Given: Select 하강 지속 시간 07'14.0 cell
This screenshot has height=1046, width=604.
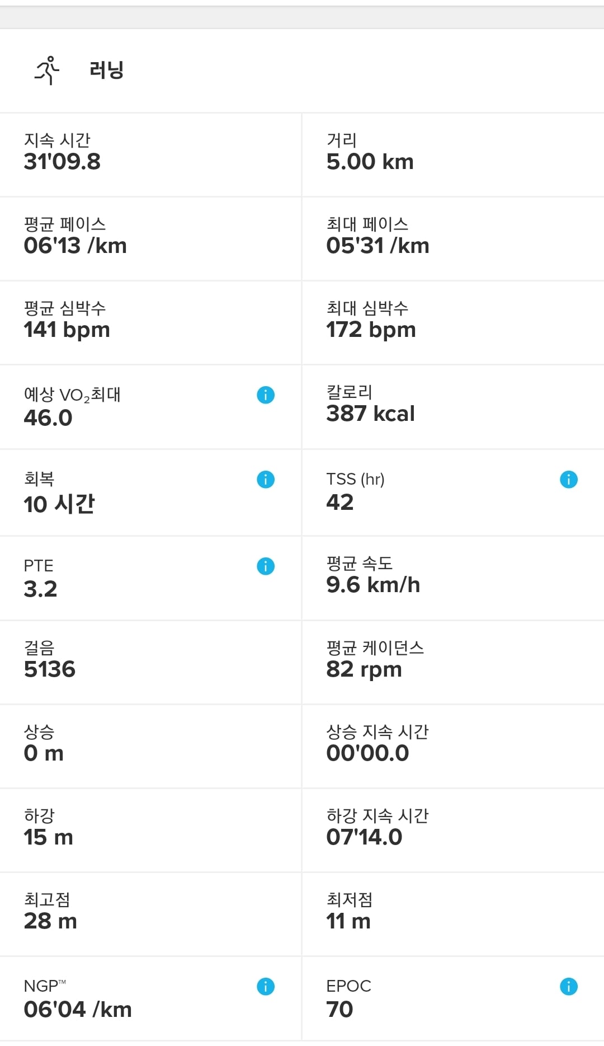Looking at the screenshot, I should [x=454, y=831].
